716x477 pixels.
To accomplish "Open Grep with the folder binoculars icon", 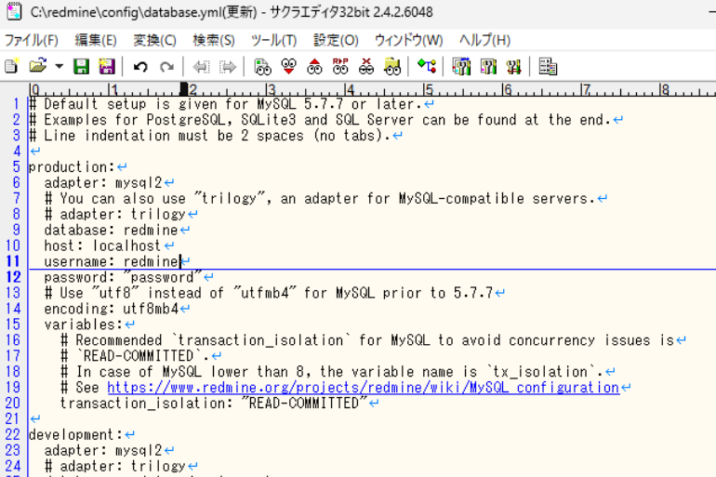I will pyautogui.click(x=392, y=66).
